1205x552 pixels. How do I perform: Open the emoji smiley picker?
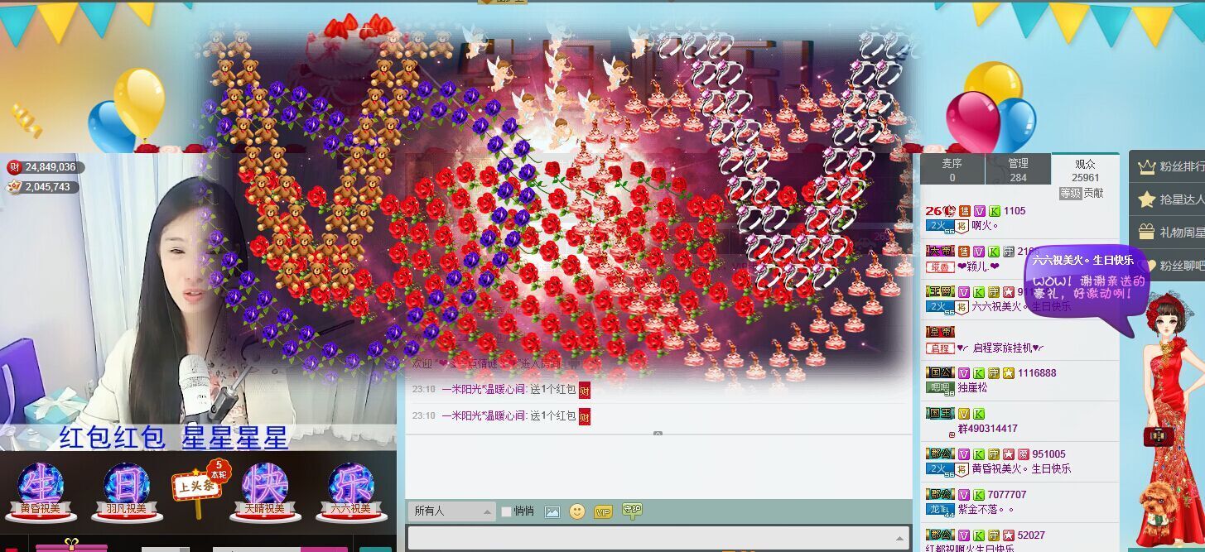click(577, 511)
